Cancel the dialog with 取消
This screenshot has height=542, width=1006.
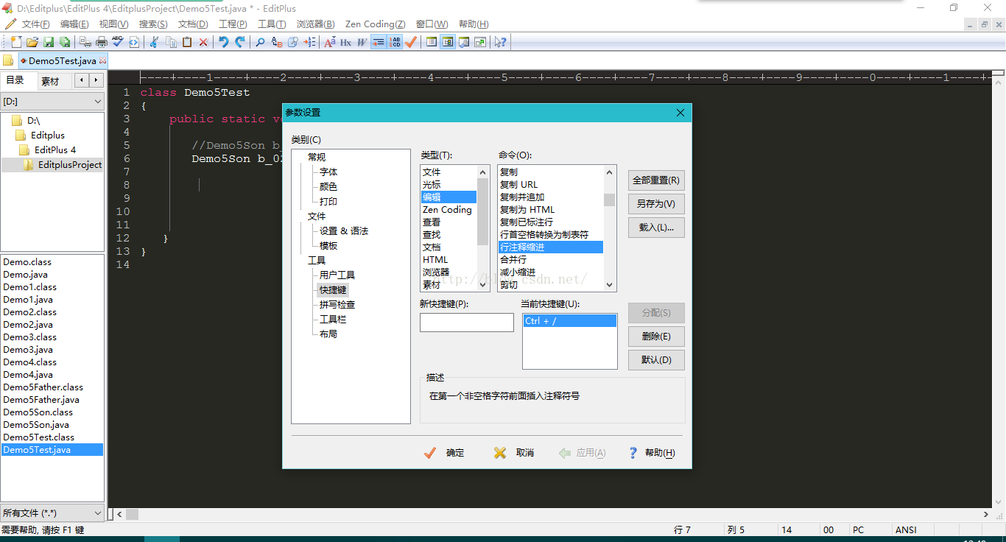click(514, 453)
